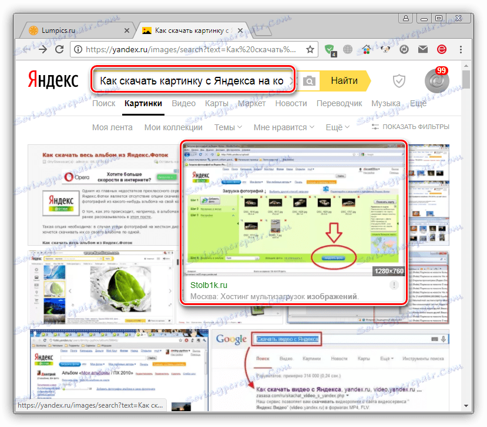Click the green shield extension icon

[330, 50]
